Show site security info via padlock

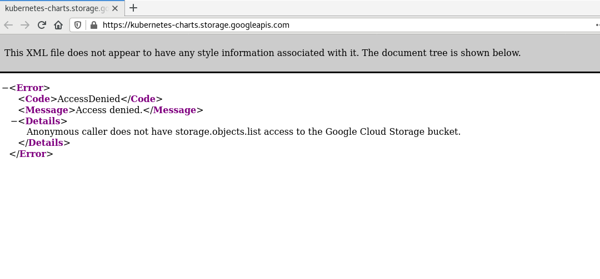93,25
